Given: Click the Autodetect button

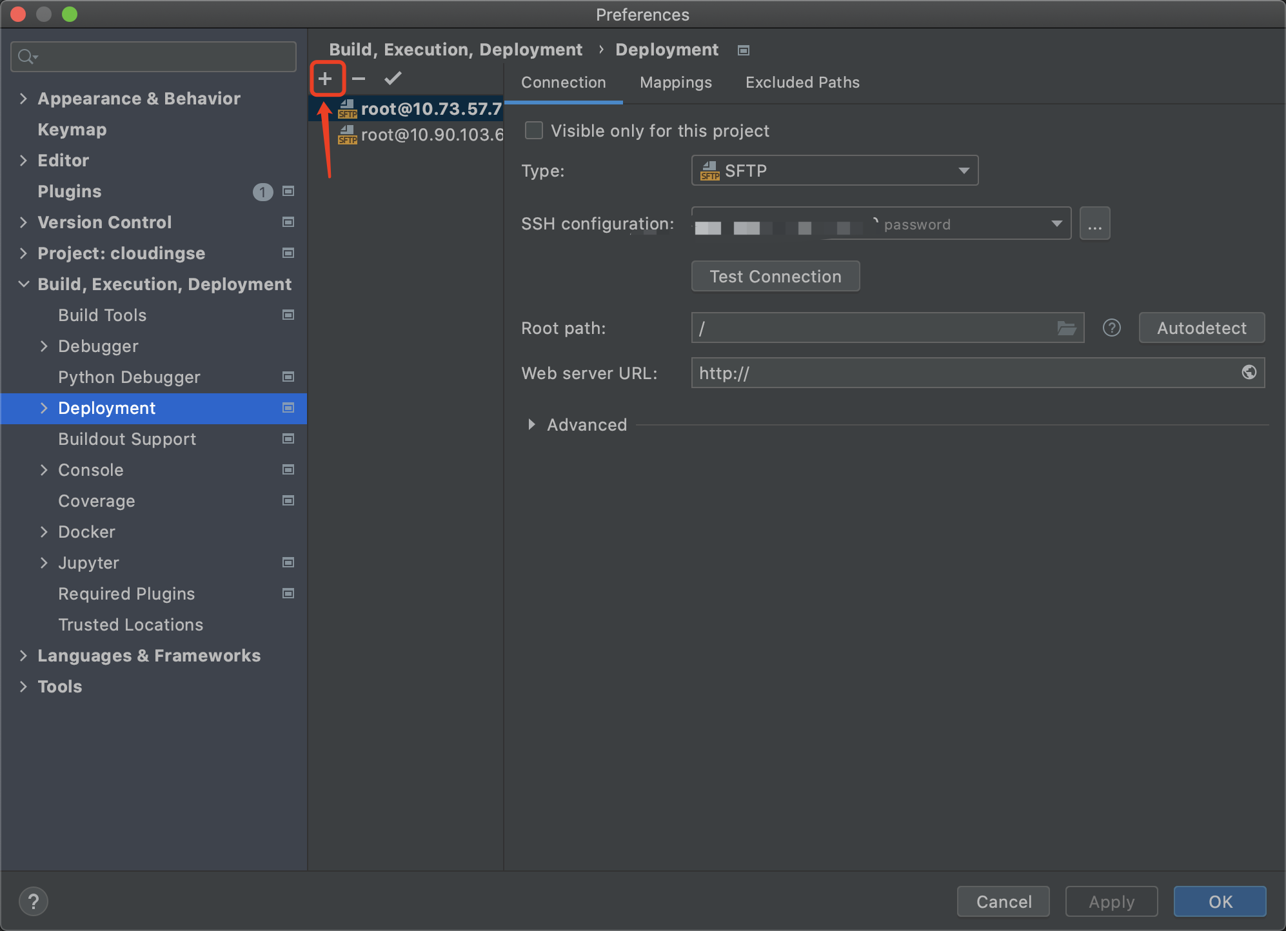Looking at the screenshot, I should tap(1201, 328).
